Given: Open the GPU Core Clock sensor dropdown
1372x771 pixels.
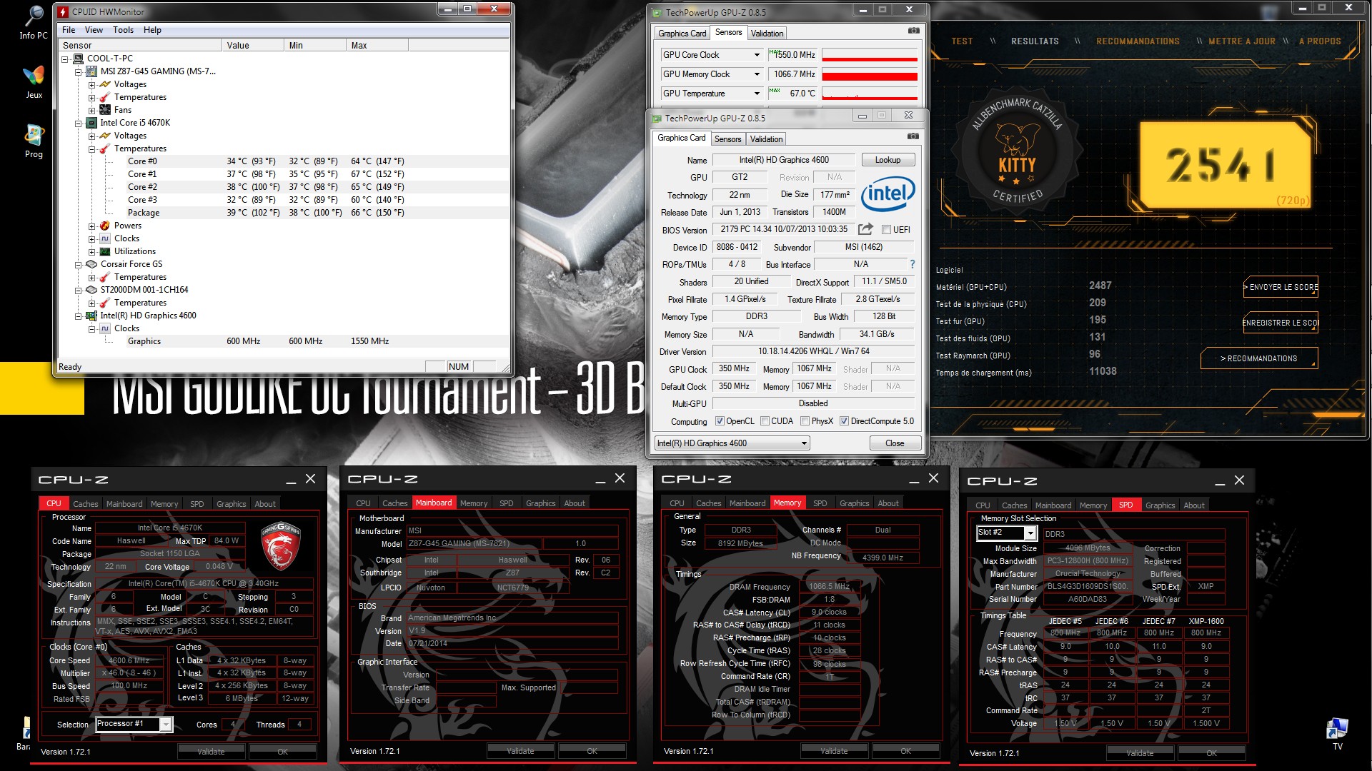Looking at the screenshot, I should (x=757, y=55).
